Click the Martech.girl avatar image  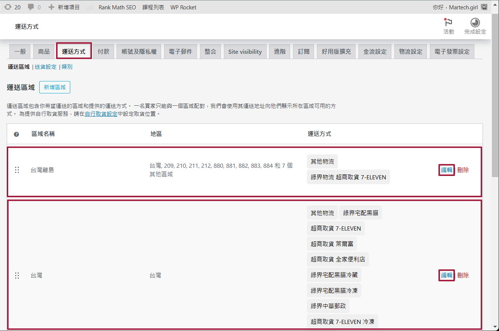tap(484, 7)
